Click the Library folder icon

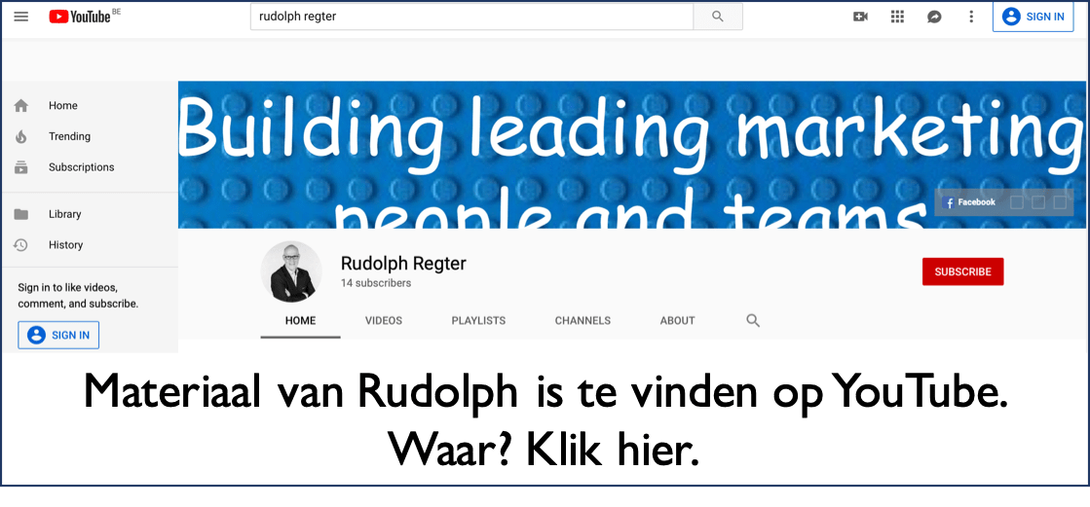(21, 214)
